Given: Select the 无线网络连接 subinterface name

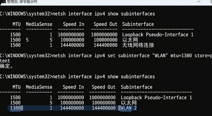Looking at the screenshot, I should [x=138, y=45].
